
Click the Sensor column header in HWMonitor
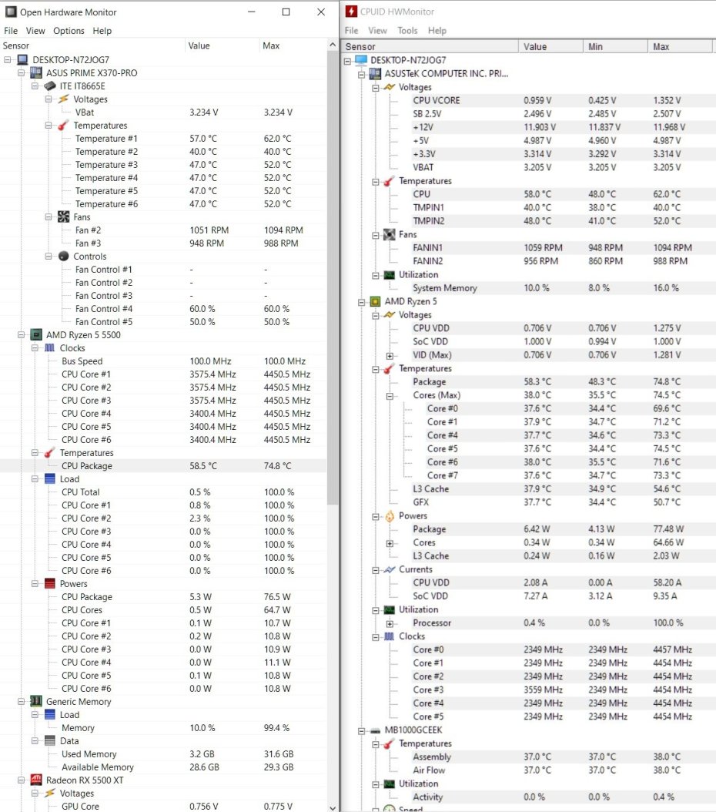430,46
